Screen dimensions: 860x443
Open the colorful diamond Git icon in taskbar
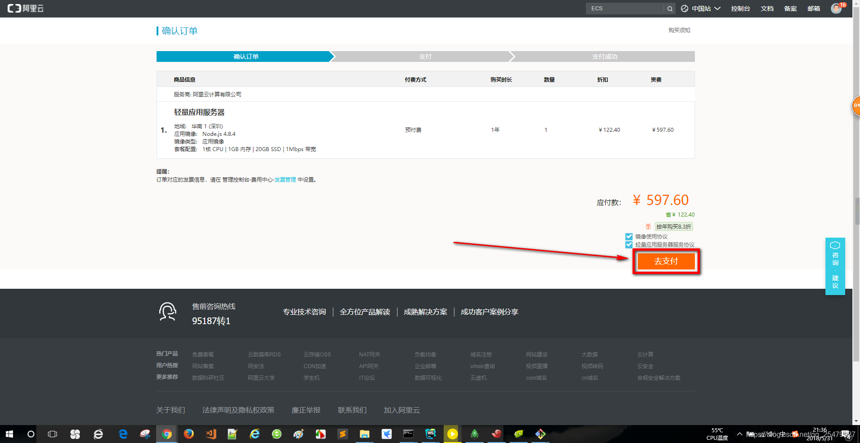click(540, 434)
